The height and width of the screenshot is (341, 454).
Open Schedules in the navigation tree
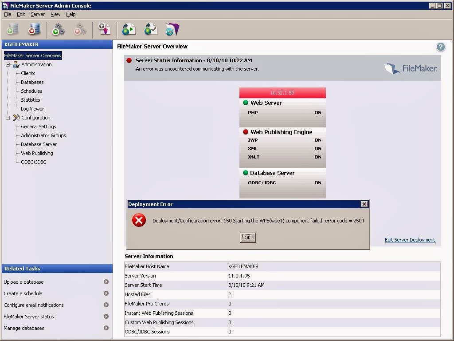[x=31, y=91]
